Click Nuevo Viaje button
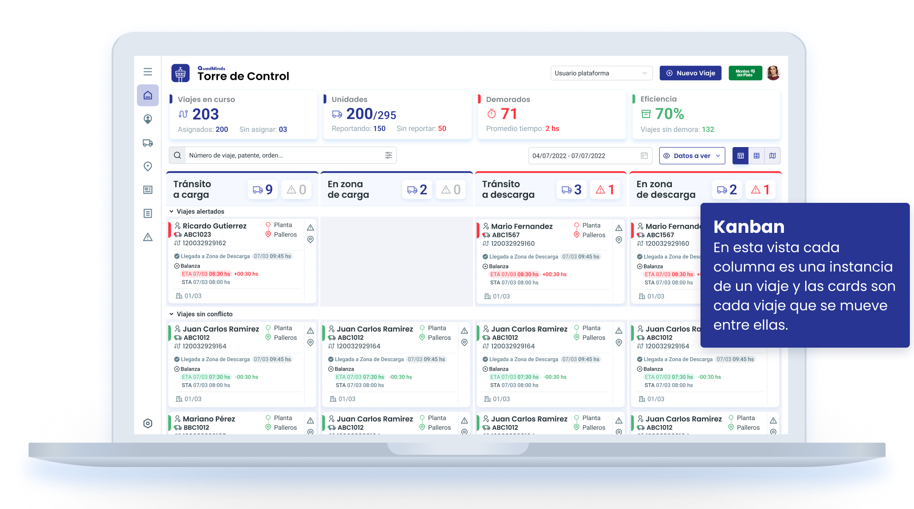The image size is (914, 509). click(690, 73)
